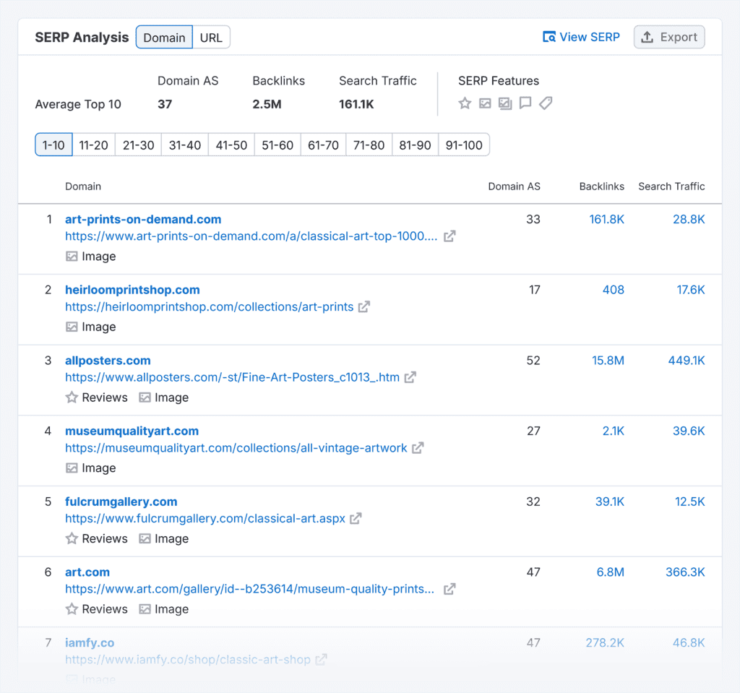Jump to results 91-100
The width and height of the screenshot is (740, 693).
click(464, 145)
